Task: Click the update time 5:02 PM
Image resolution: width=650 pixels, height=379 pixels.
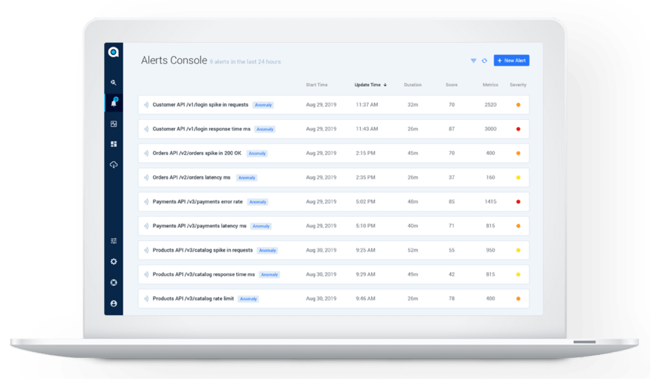Action: click(365, 202)
